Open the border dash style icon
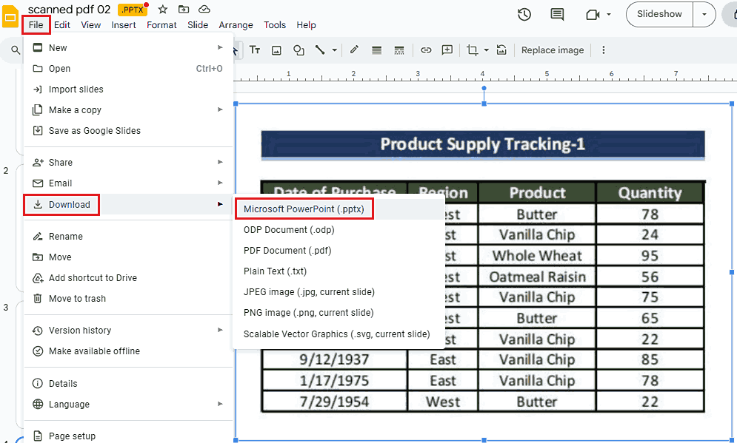737x443 pixels. 399,50
